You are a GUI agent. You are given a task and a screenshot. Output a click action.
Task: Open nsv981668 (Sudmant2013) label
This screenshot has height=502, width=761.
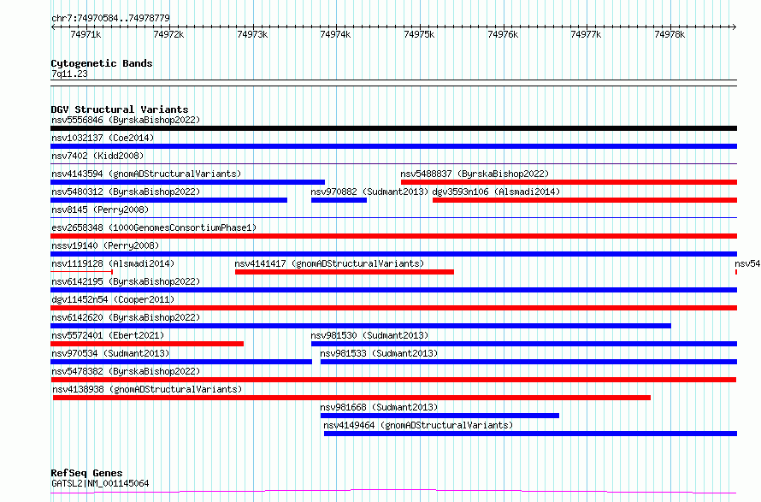pos(379,407)
